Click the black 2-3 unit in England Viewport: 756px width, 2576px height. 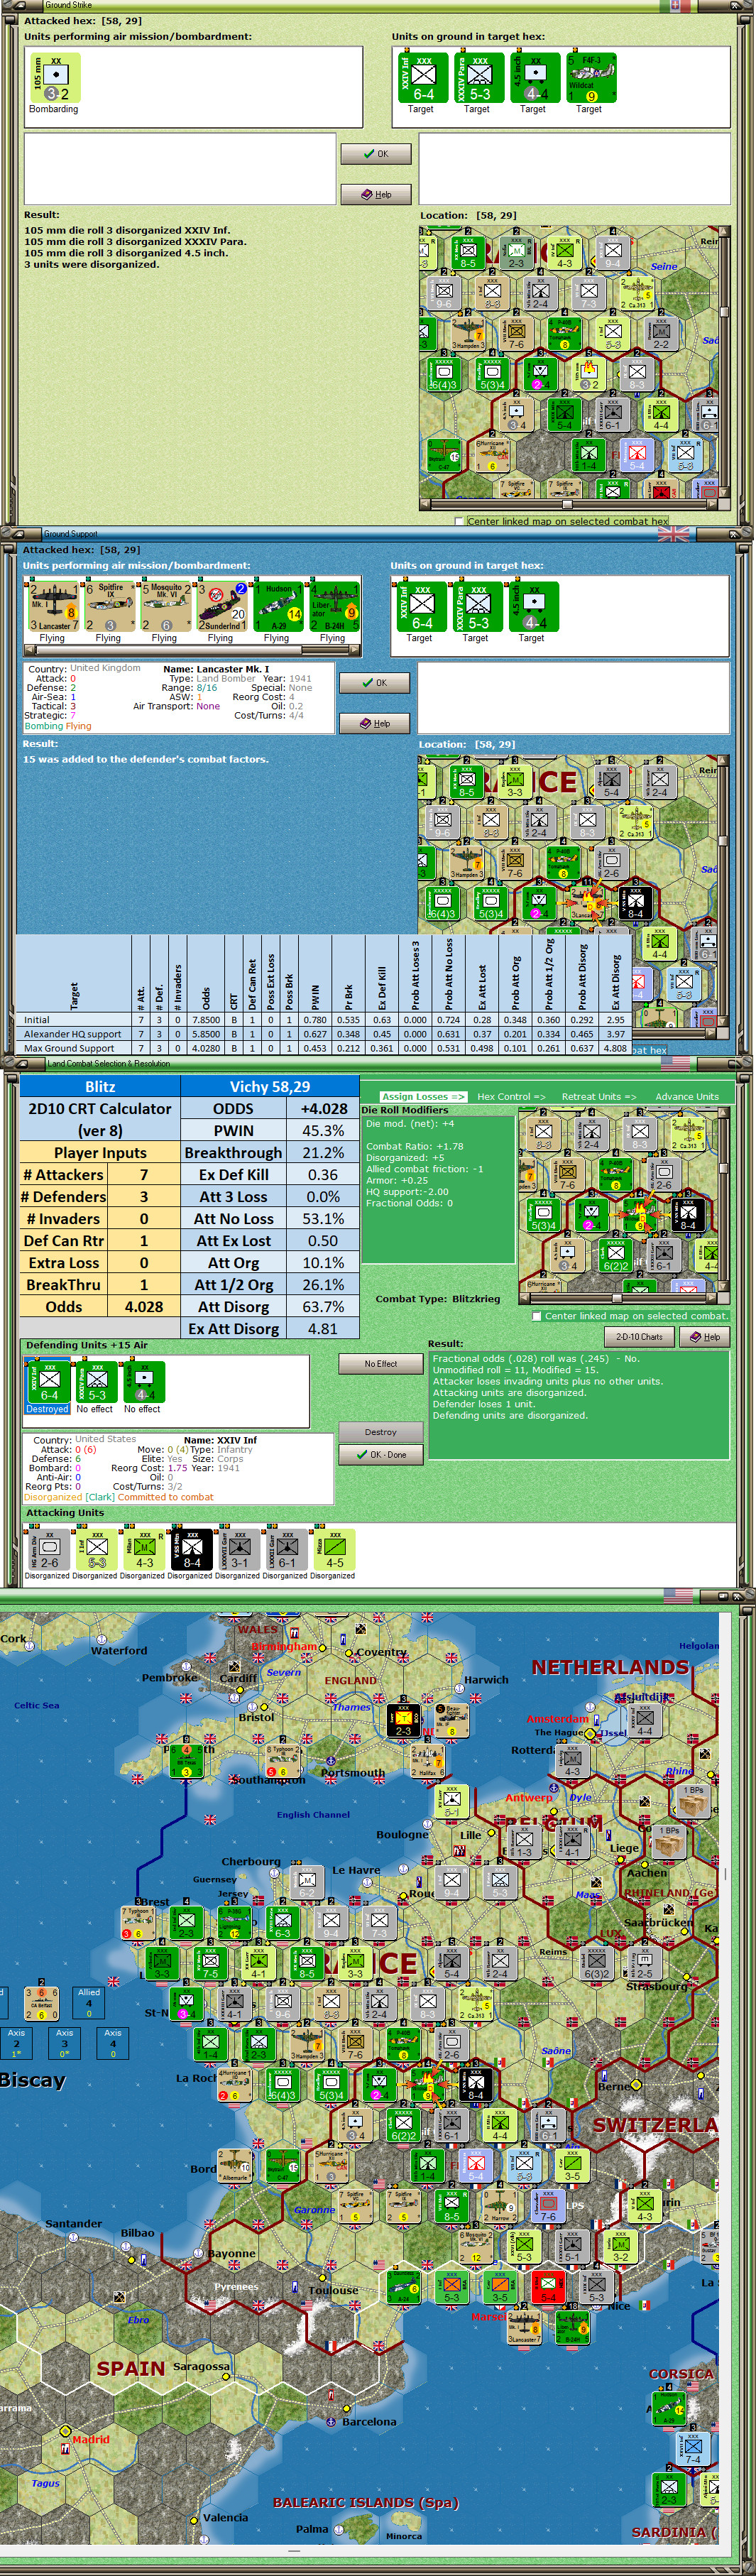coord(403,1720)
